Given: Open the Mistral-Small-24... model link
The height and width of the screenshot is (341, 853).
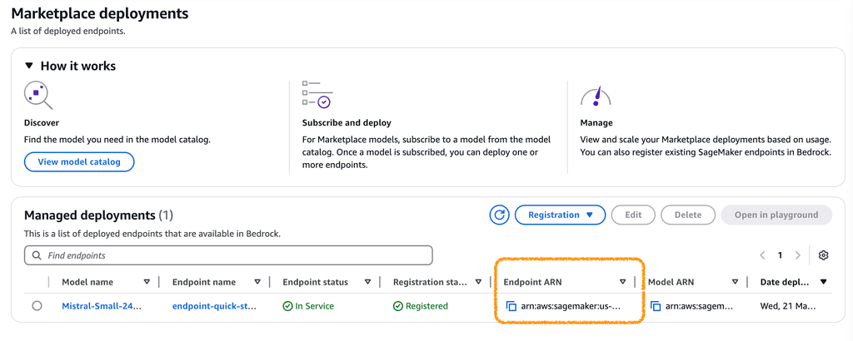Looking at the screenshot, I should (x=102, y=306).
